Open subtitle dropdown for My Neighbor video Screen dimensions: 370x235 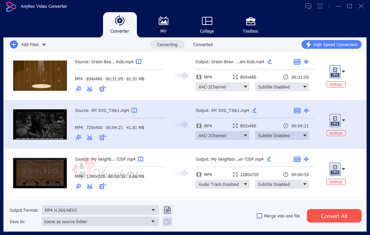(282, 184)
